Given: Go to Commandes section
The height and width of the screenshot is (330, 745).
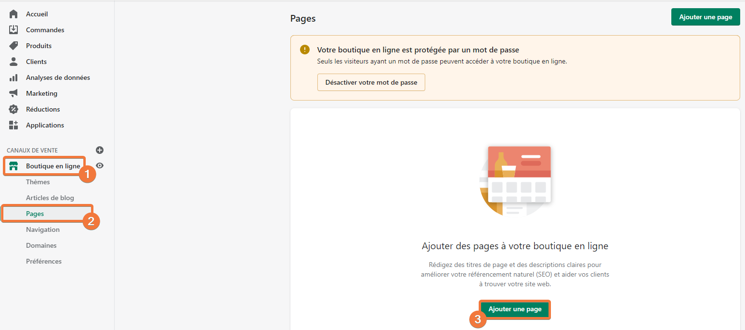Looking at the screenshot, I should [45, 30].
